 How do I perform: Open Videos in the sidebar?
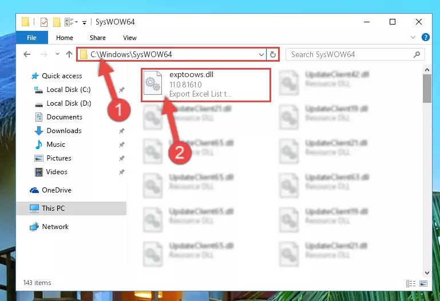(x=57, y=172)
